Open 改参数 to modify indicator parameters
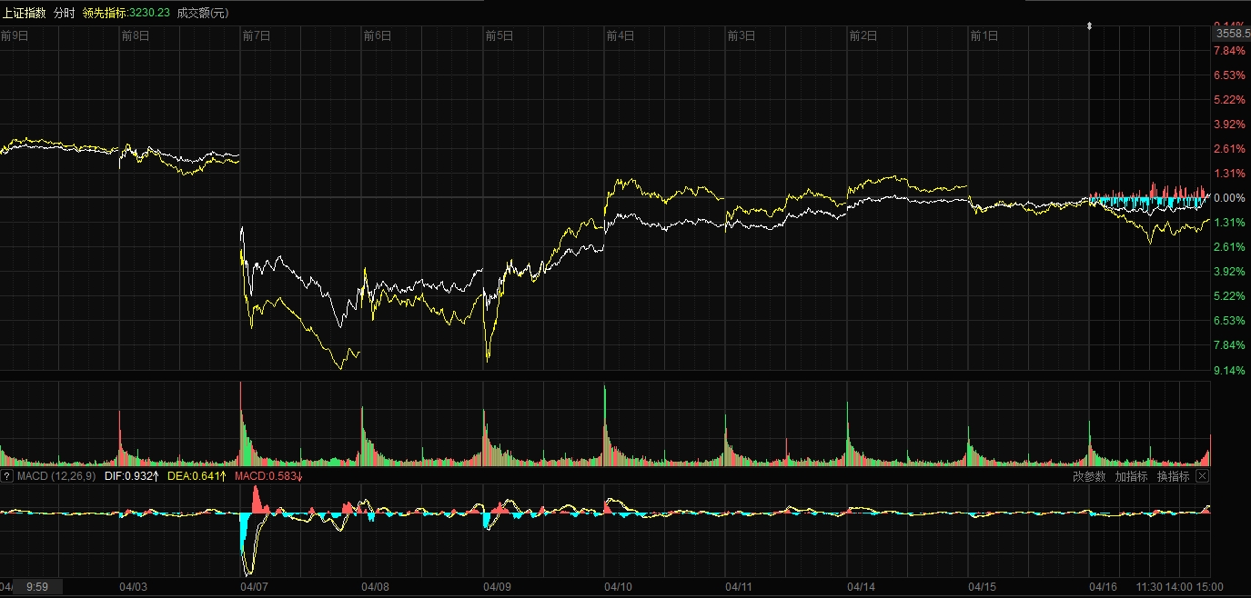 point(1089,476)
